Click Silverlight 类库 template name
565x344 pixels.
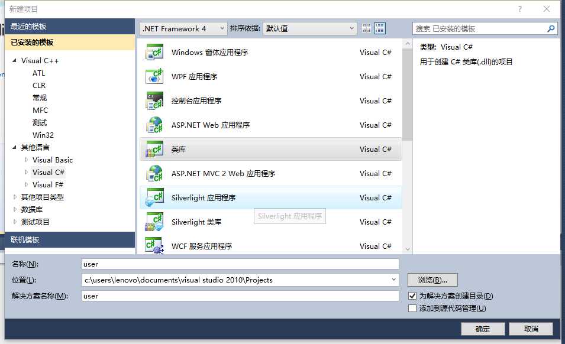pos(196,222)
